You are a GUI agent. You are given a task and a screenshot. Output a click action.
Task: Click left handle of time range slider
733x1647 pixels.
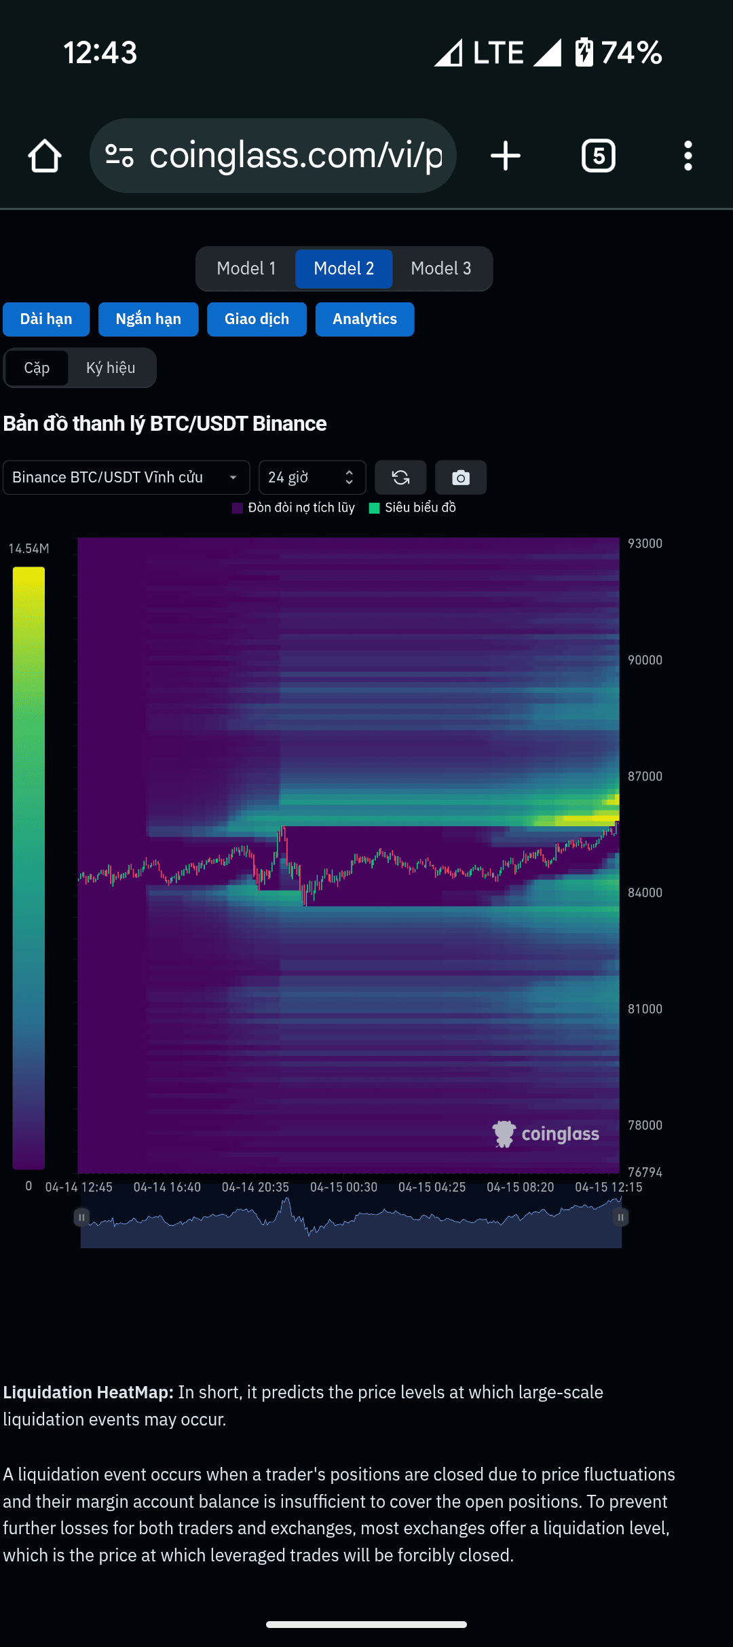81,1217
